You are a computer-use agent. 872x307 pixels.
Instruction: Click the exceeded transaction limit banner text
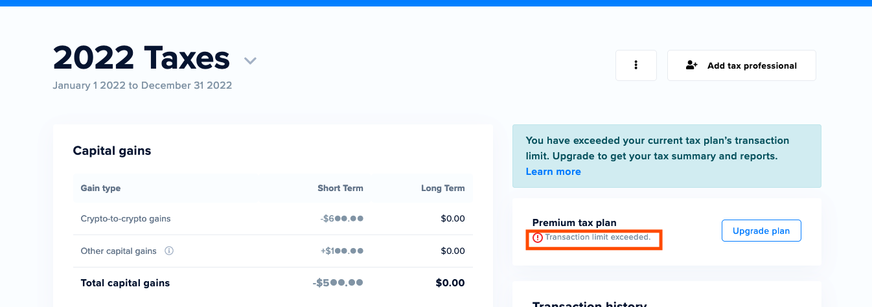(x=658, y=148)
